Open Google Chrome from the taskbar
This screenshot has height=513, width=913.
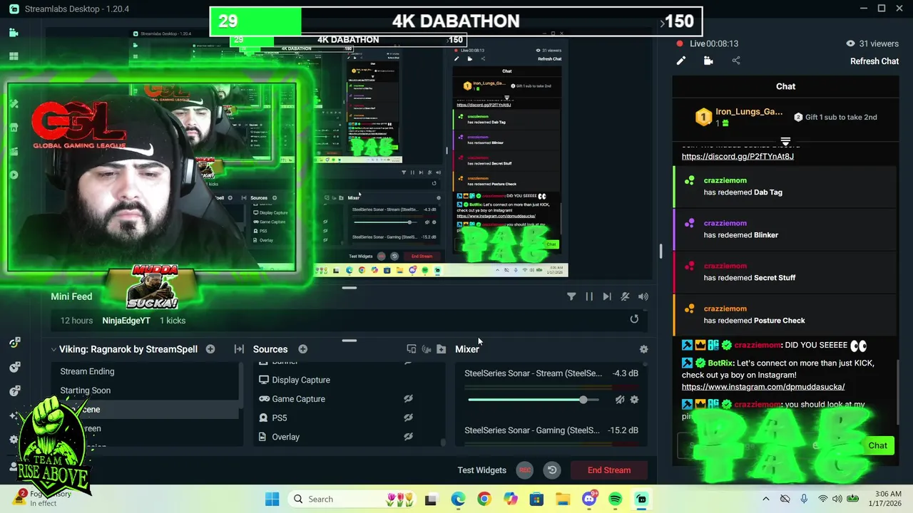(x=484, y=499)
